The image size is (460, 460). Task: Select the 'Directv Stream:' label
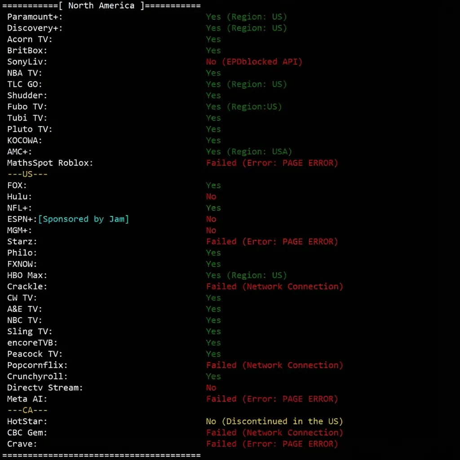(45, 388)
